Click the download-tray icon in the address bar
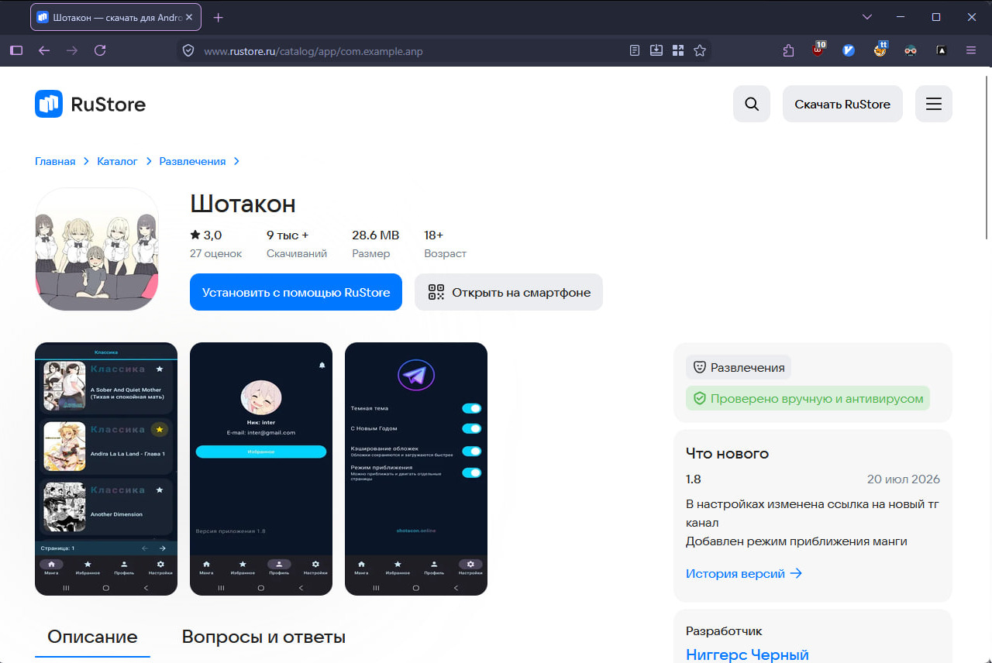Image resolution: width=992 pixels, height=663 pixels. click(x=656, y=50)
